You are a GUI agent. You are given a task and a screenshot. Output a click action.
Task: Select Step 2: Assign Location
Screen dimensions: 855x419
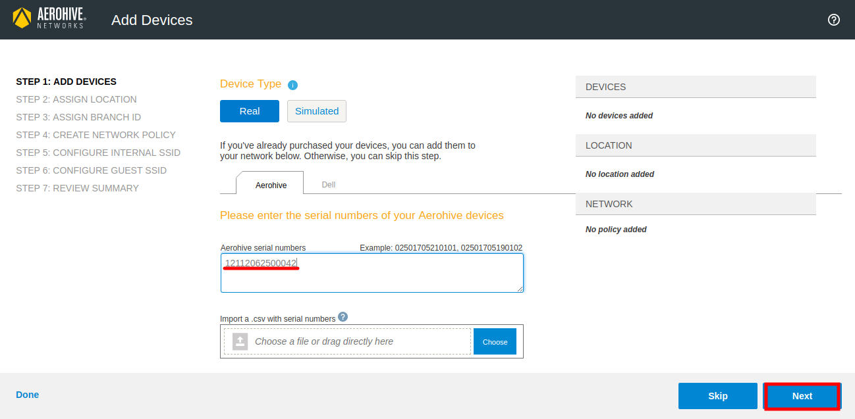(x=76, y=99)
